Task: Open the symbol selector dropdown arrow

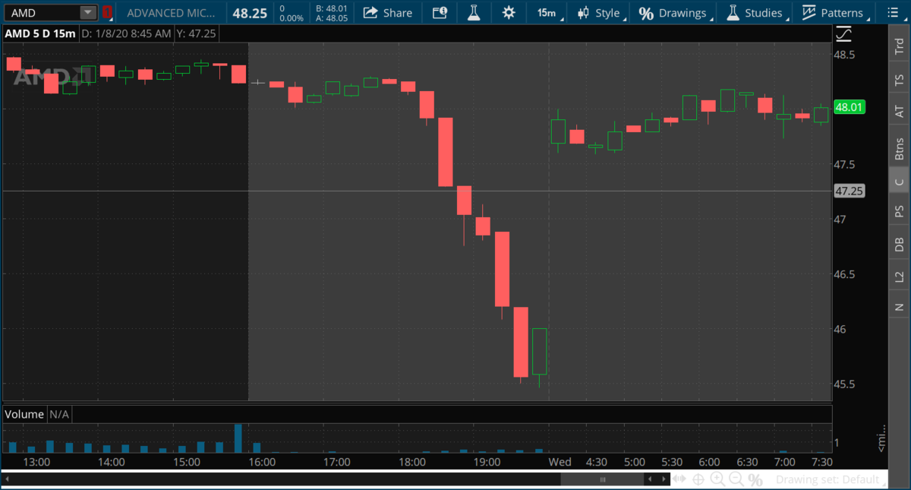Action: pos(89,13)
